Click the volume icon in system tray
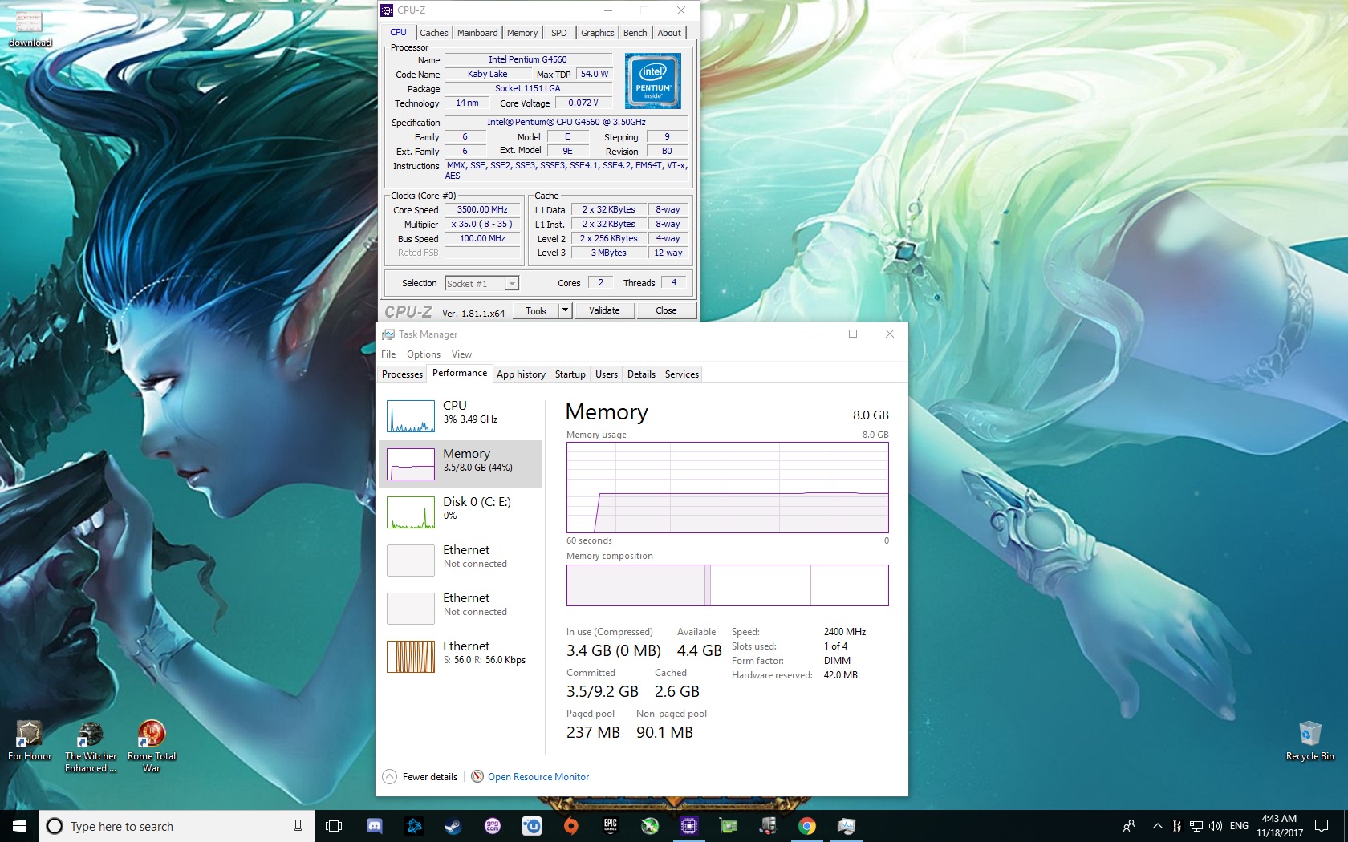Screen dimensions: 1348x842 click(x=1216, y=826)
